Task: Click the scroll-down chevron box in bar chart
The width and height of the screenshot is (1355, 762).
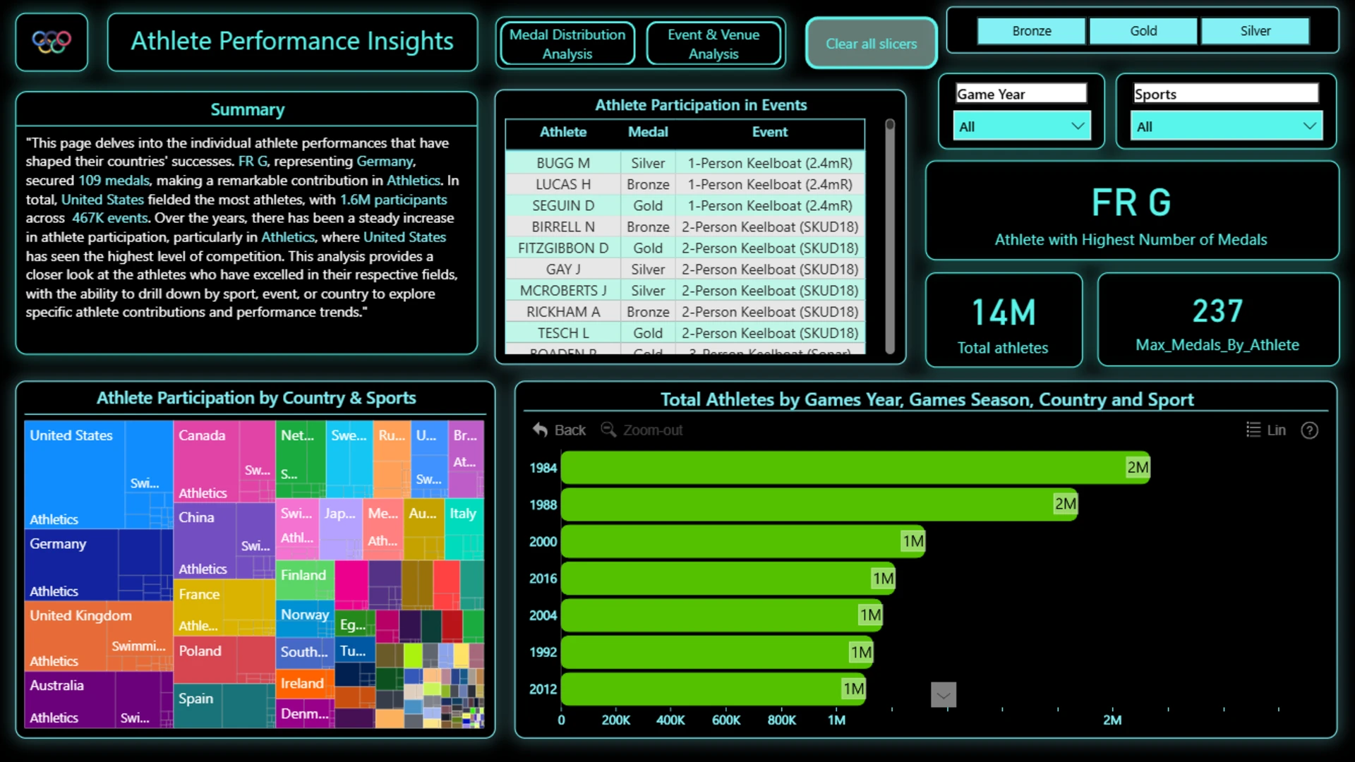Action: point(944,695)
